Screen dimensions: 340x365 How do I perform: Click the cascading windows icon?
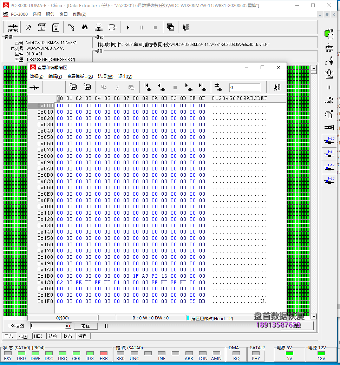[170, 27]
